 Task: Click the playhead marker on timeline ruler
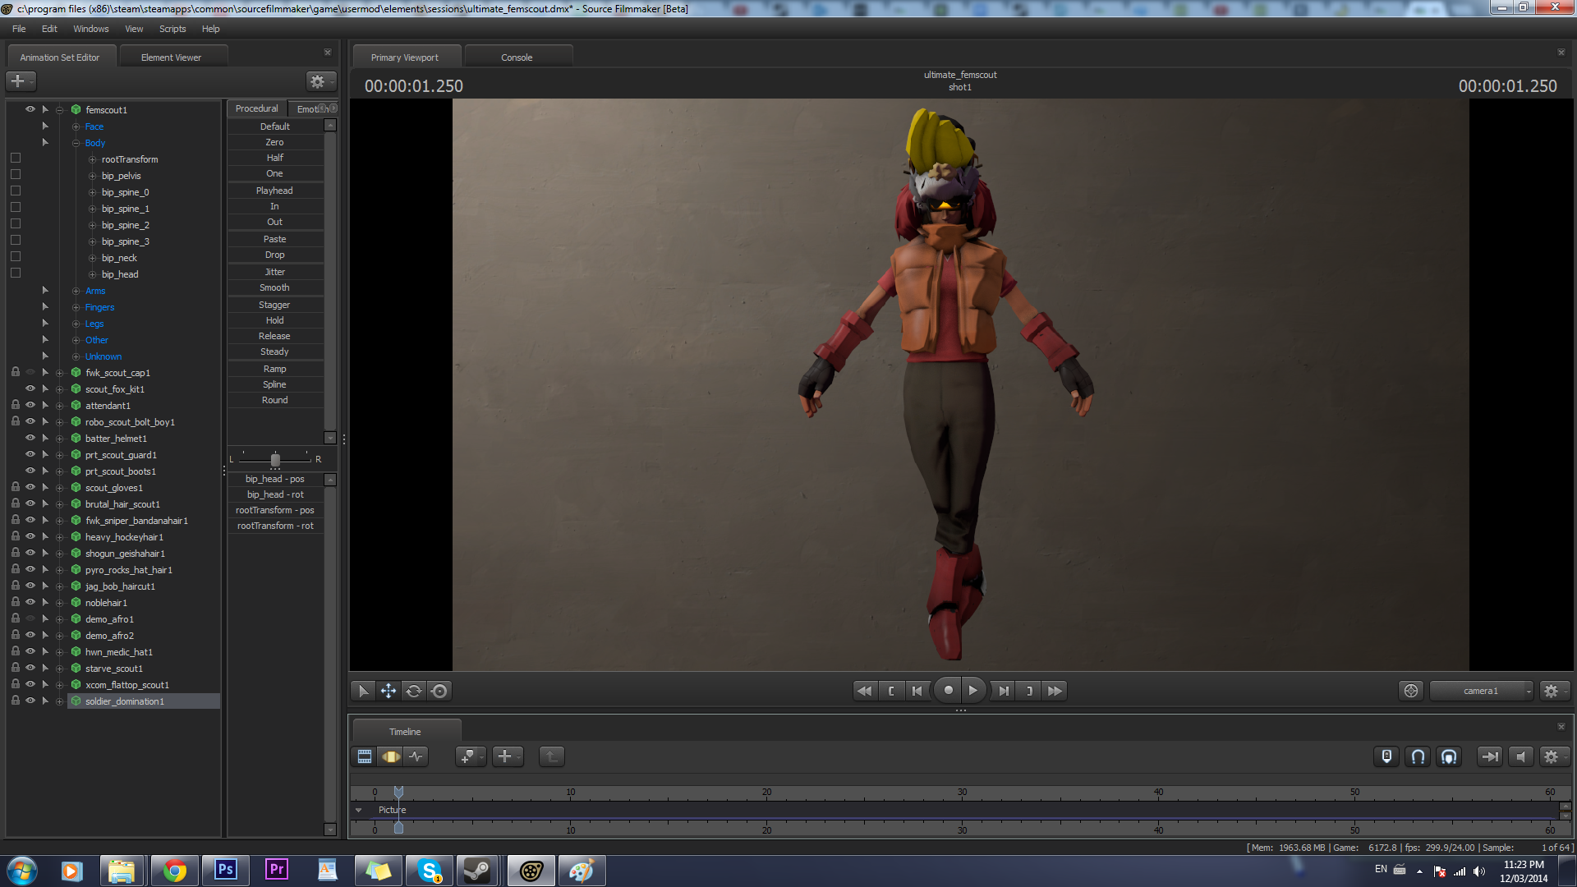point(398,792)
